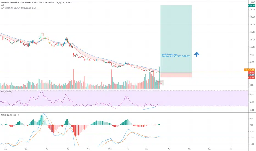This screenshot has width=256, height=151.
Task: Click the MACD (12, 26, close, 9) legend
Action: click(x=10, y=115)
